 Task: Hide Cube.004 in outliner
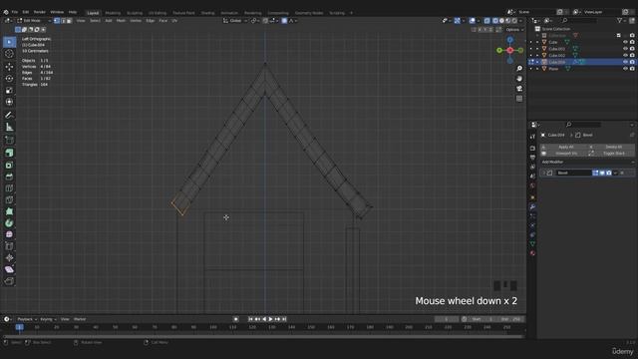pyautogui.click(x=625, y=62)
